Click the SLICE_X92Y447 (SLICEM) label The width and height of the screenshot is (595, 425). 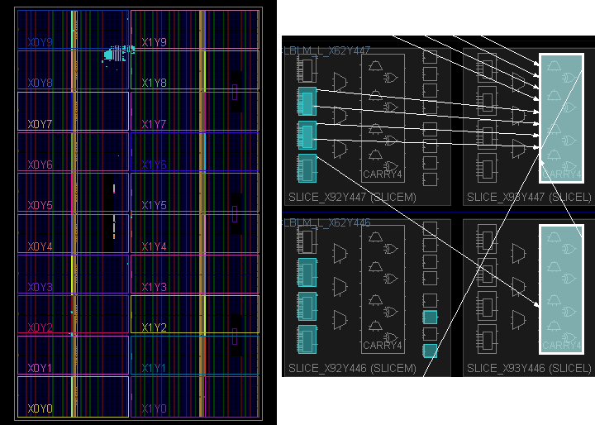[x=352, y=197]
